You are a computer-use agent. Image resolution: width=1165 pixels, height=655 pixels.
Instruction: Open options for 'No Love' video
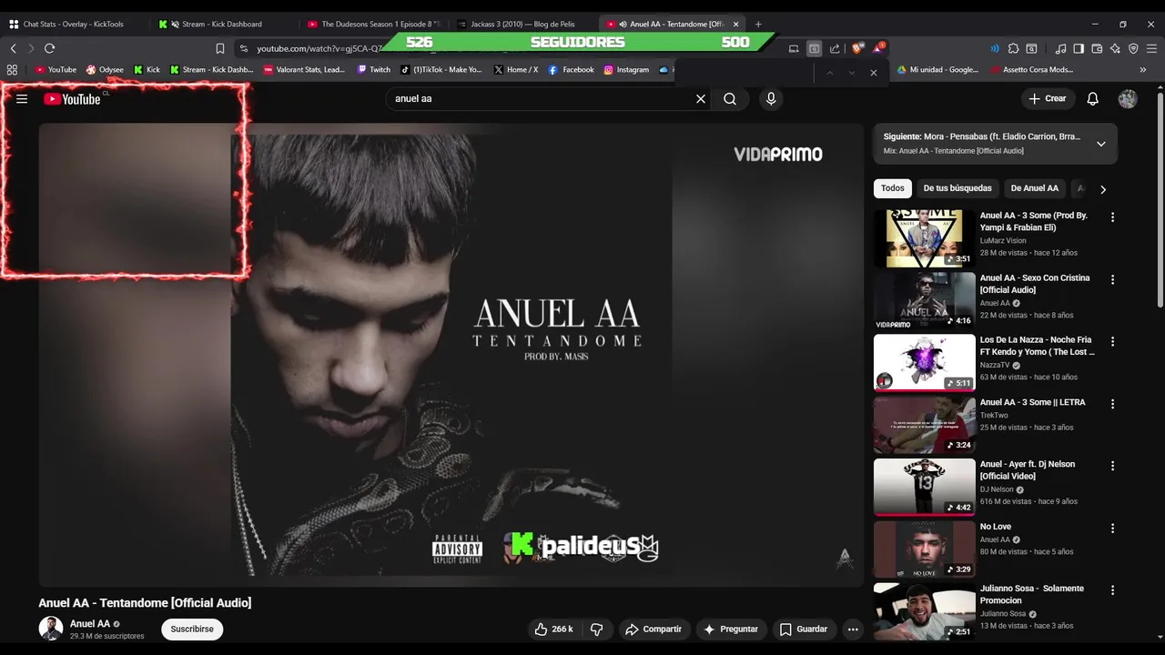[1112, 528]
